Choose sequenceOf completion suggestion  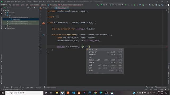(104, 60)
